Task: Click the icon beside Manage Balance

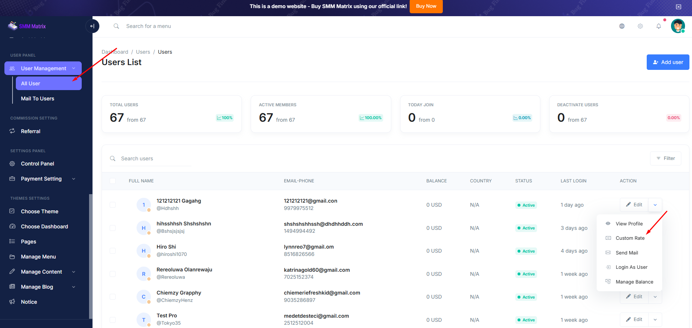Action: coord(608,282)
